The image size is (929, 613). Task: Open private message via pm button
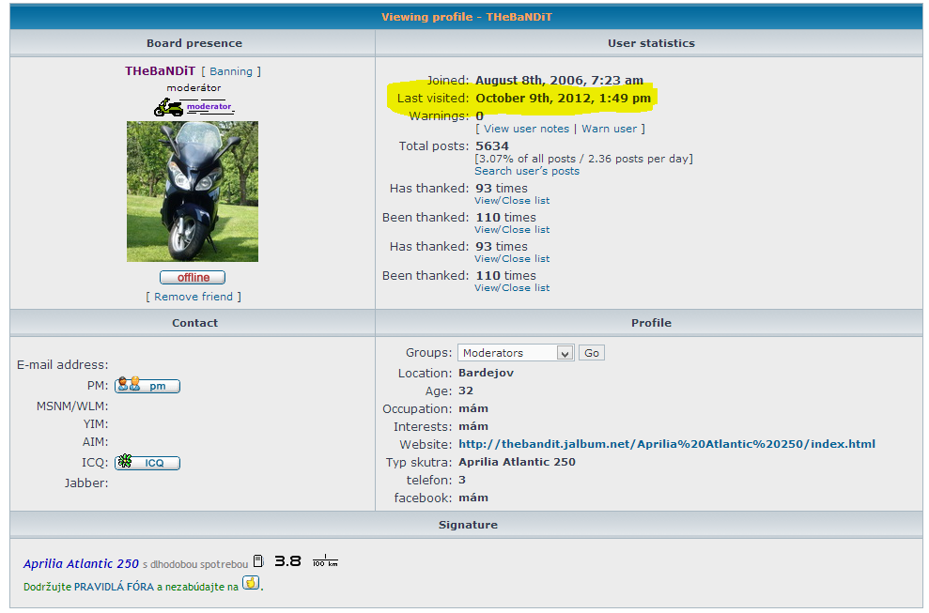point(147,386)
